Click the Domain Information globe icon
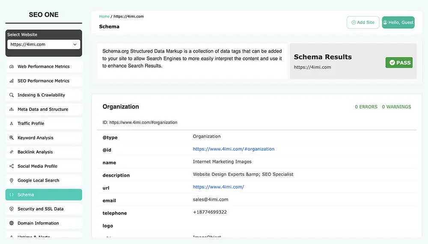 pos(12,223)
